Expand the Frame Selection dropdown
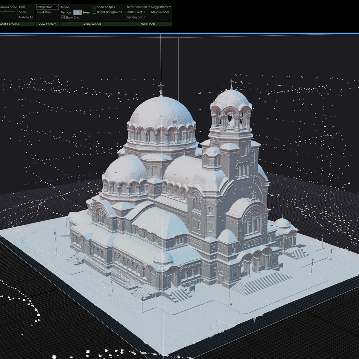The image size is (359, 359). (x=136, y=7)
